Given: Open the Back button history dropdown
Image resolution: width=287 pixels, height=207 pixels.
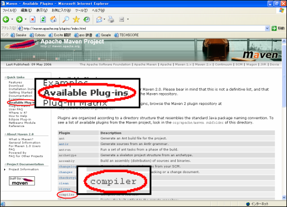Looking at the screenshot, I should click(12, 19).
